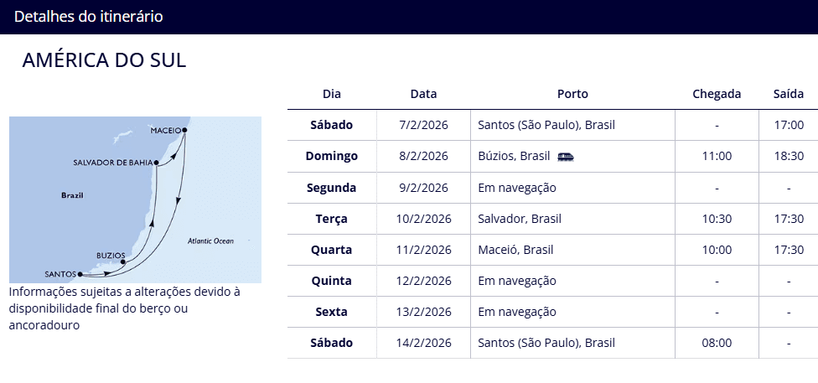Select the first Santos (São Paulo), Brasil row on 7/2/2026
The image size is (818, 383).
pyautogui.click(x=546, y=125)
